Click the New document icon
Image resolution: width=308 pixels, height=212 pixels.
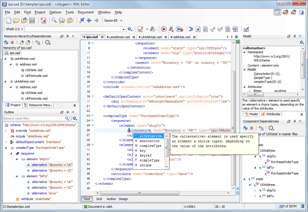(9, 20)
